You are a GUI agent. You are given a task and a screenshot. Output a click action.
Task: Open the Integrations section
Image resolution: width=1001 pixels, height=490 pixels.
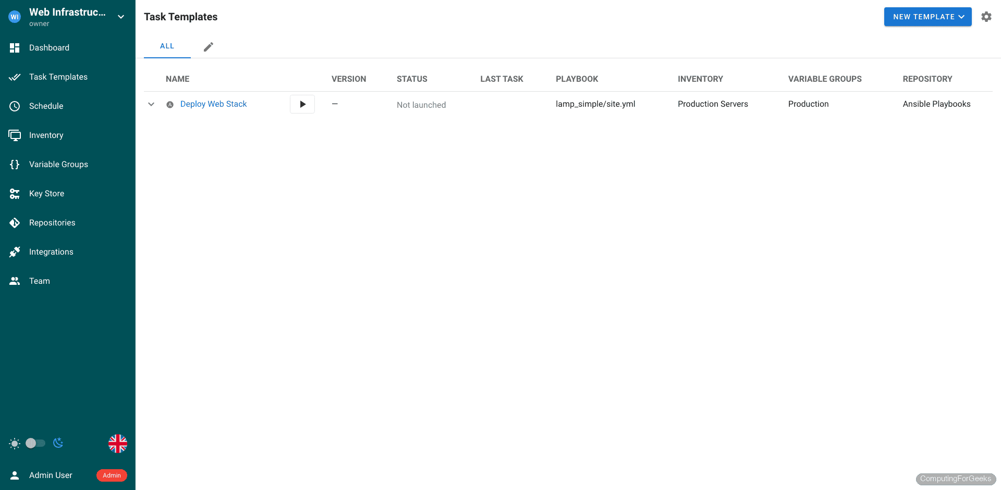pos(51,252)
